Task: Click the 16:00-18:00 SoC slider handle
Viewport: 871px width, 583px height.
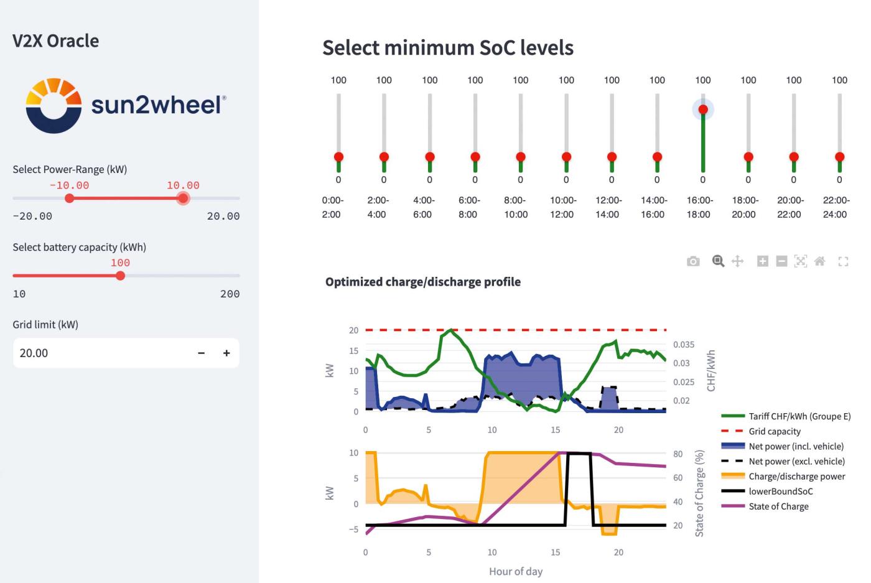Action: [x=703, y=110]
